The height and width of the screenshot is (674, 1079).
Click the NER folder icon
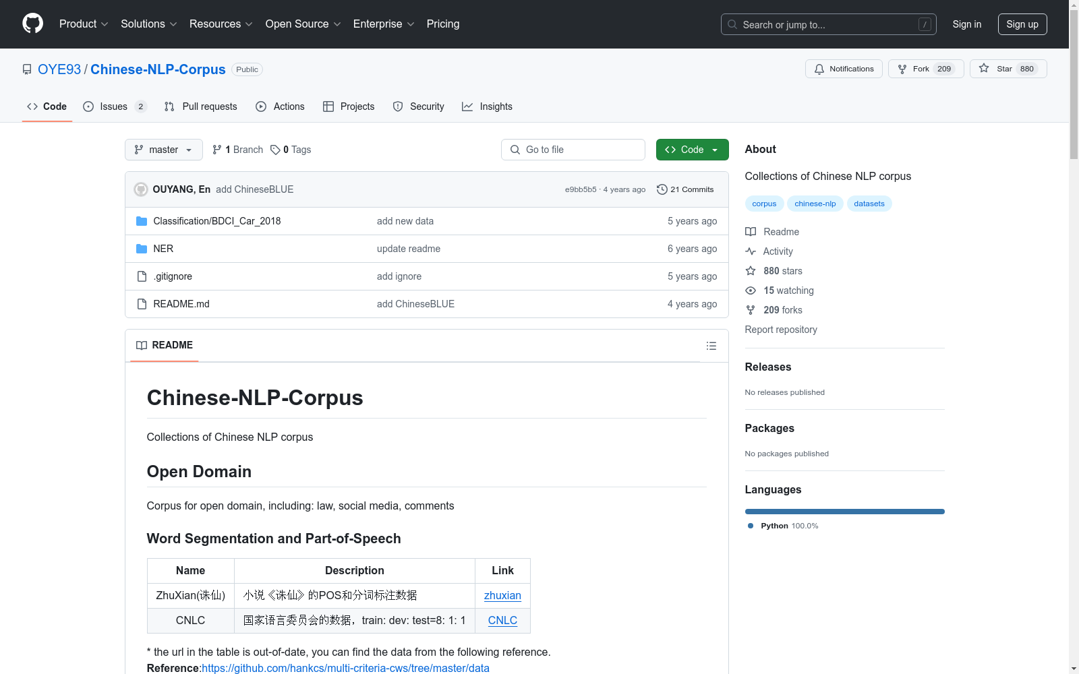(x=142, y=249)
